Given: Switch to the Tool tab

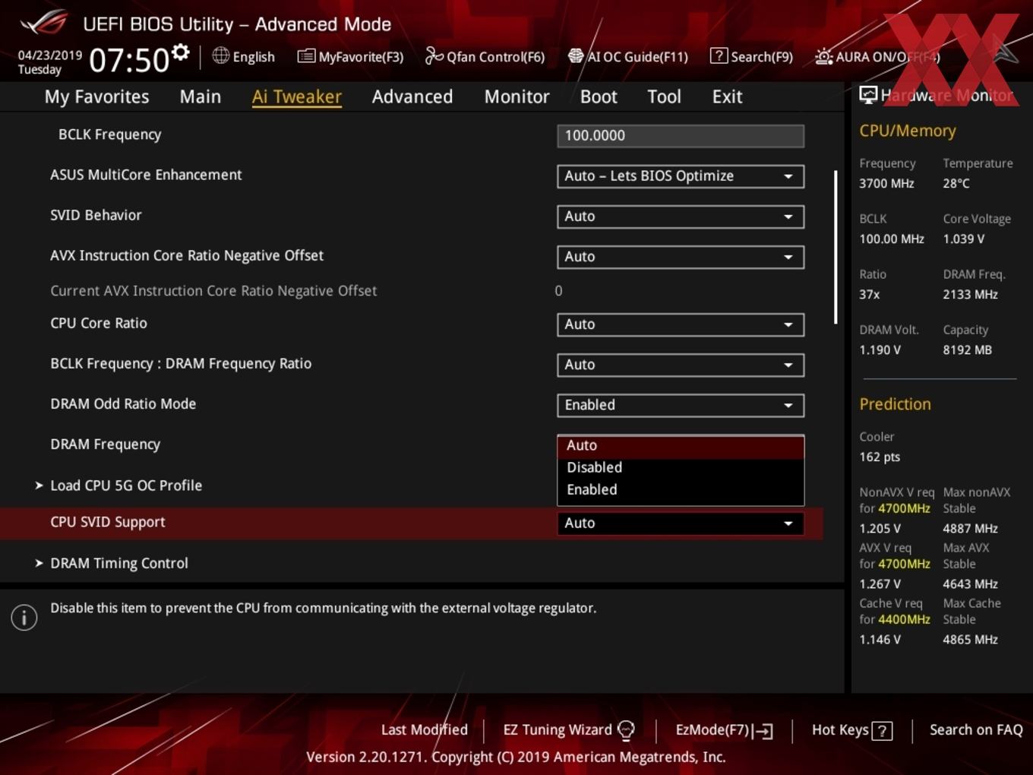Looking at the screenshot, I should coord(664,96).
